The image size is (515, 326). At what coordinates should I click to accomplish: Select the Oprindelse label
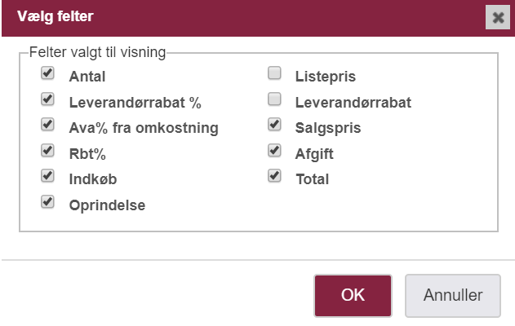107,205
